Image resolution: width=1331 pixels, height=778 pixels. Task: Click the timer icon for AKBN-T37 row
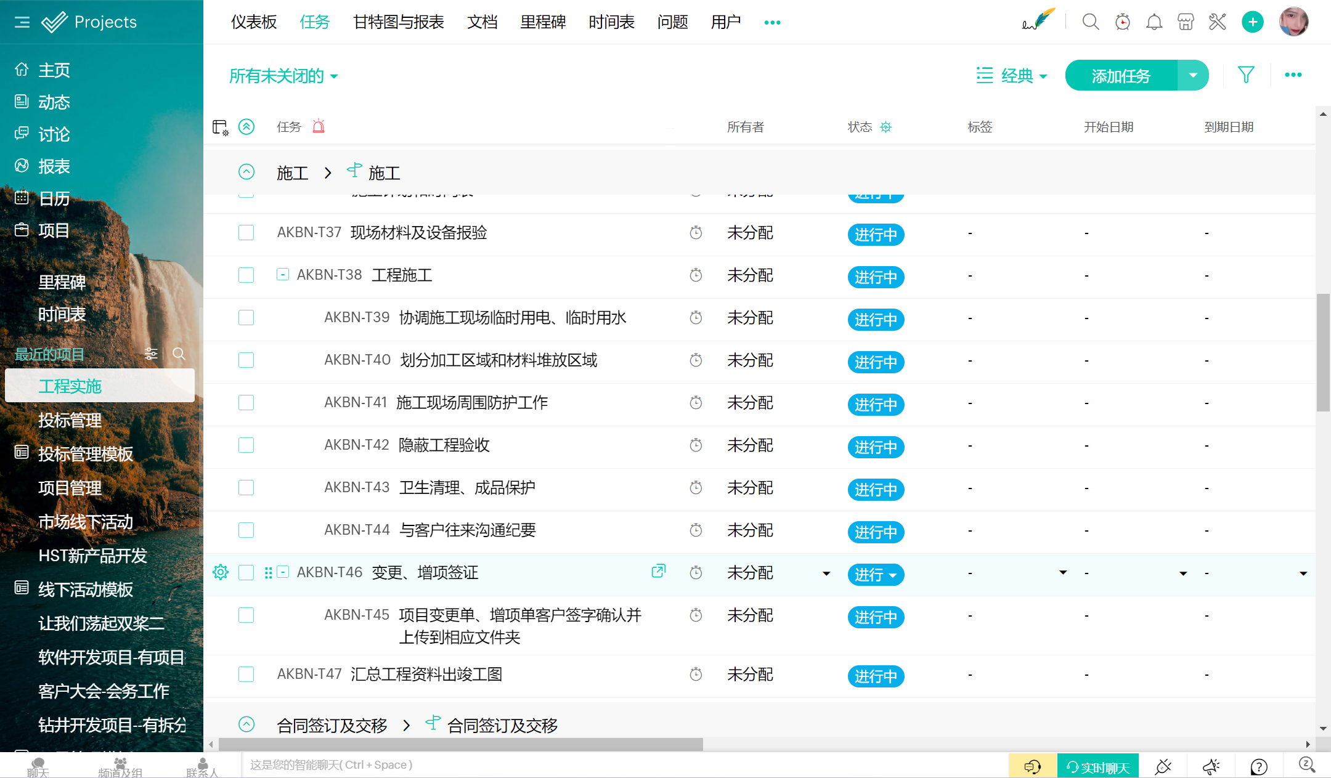pos(696,233)
